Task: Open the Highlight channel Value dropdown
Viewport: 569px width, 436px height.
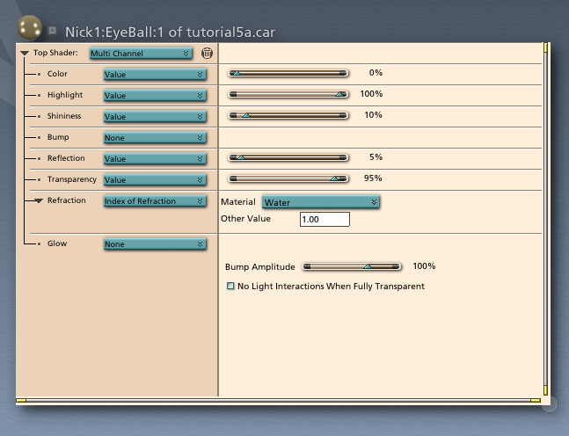Action: tap(155, 96)
